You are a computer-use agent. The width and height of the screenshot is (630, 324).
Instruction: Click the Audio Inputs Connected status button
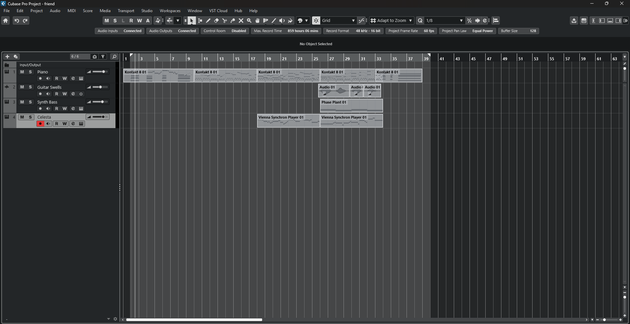pos(119,31)
